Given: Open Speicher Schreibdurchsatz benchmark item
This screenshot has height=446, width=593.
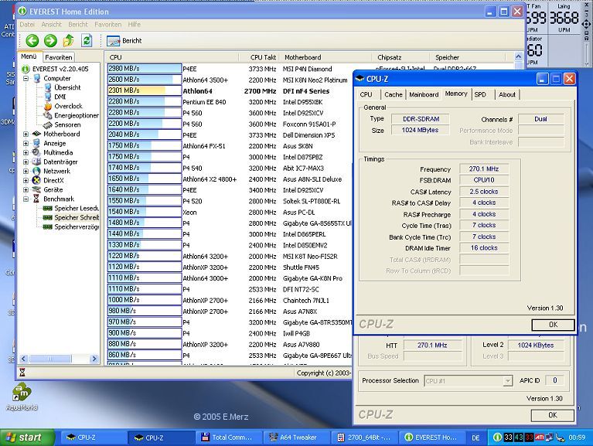Looking at the screenshot, I should coord(77,217).
